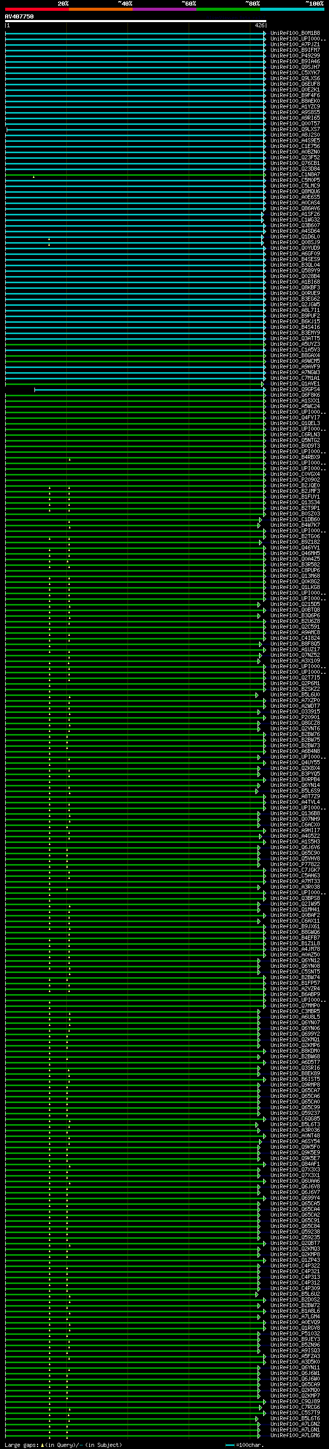Select the UniRef100_C6RLN3 label

pos(295,435)
